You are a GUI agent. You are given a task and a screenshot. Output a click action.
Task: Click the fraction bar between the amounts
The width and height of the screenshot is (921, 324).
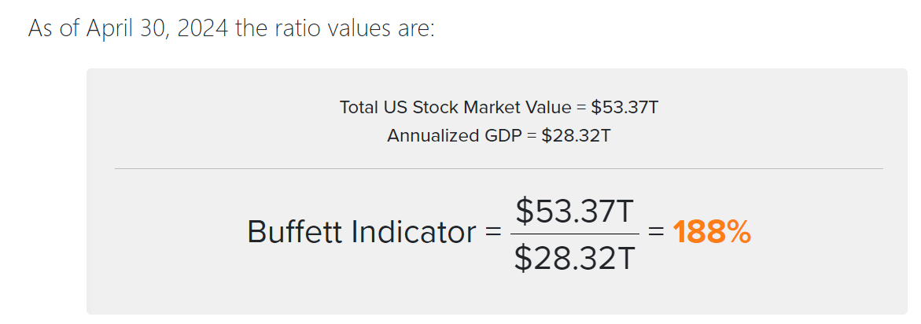(575, 234)
